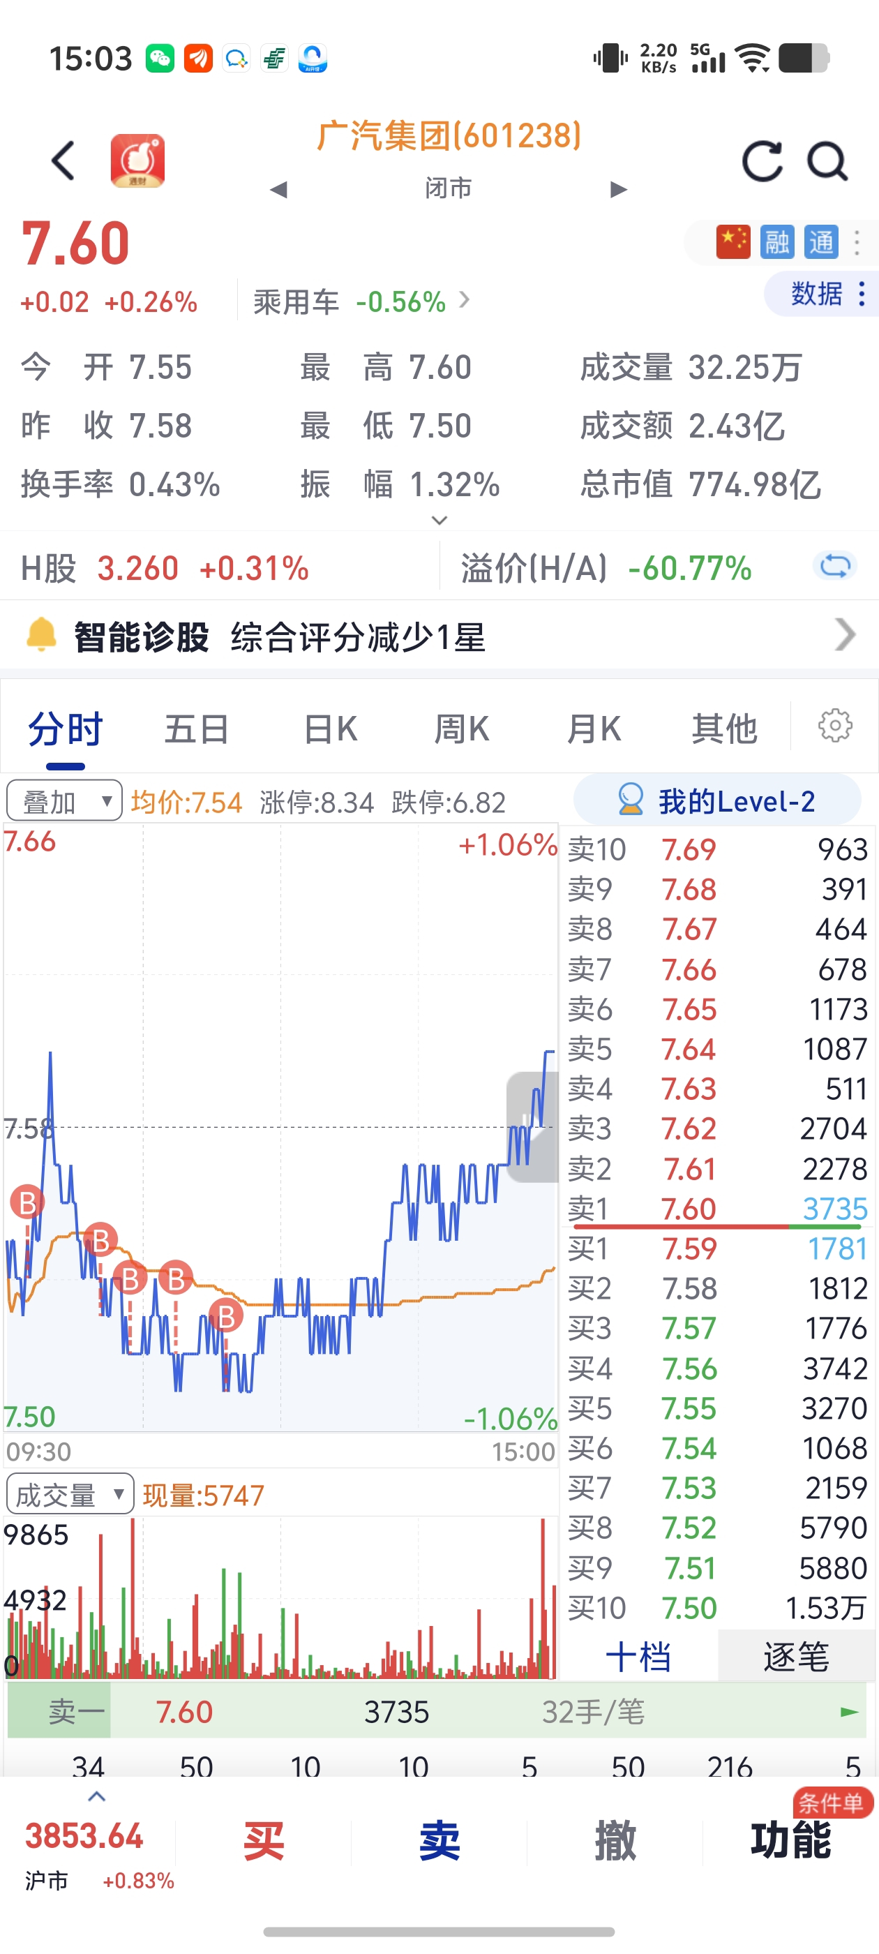Select the 月K tab
Viewport: 879px width, 1954px height.
pyautogui.click(x=594, y=730)
